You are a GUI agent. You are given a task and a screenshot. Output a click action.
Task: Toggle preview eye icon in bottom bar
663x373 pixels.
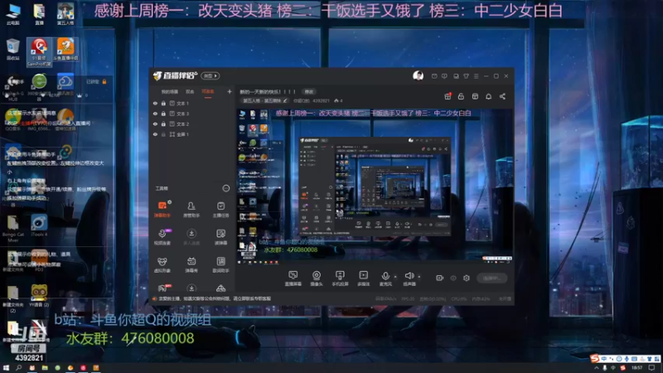(453, 278)
